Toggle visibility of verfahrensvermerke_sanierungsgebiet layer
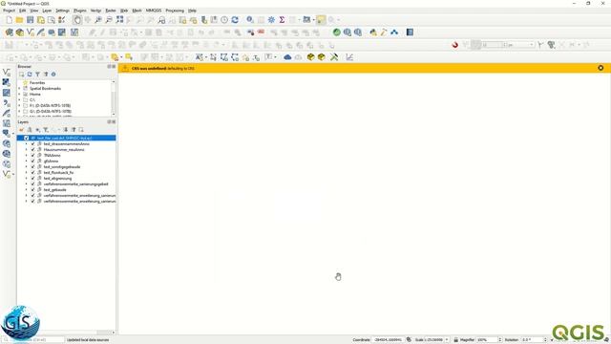This screenshot has width=611, height=344. (32, 184)
